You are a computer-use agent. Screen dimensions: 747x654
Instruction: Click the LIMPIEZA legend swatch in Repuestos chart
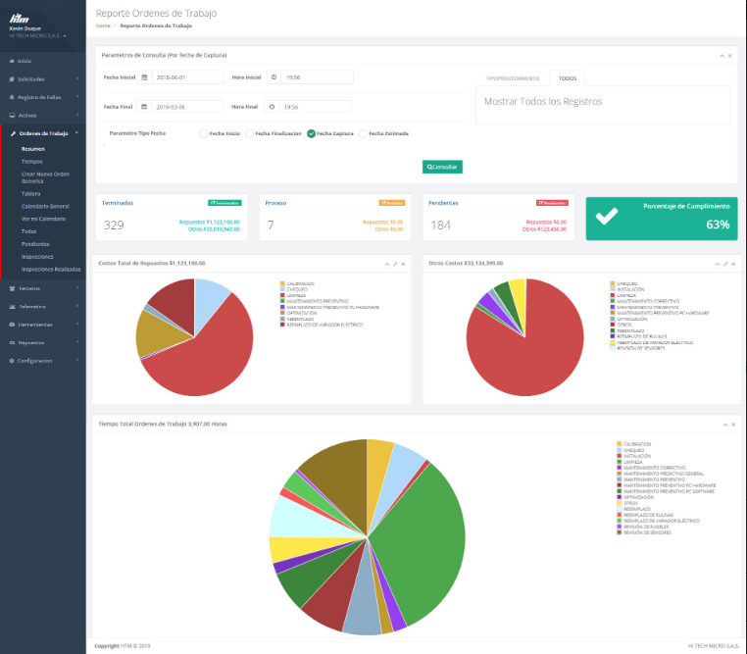pos(282,295)
